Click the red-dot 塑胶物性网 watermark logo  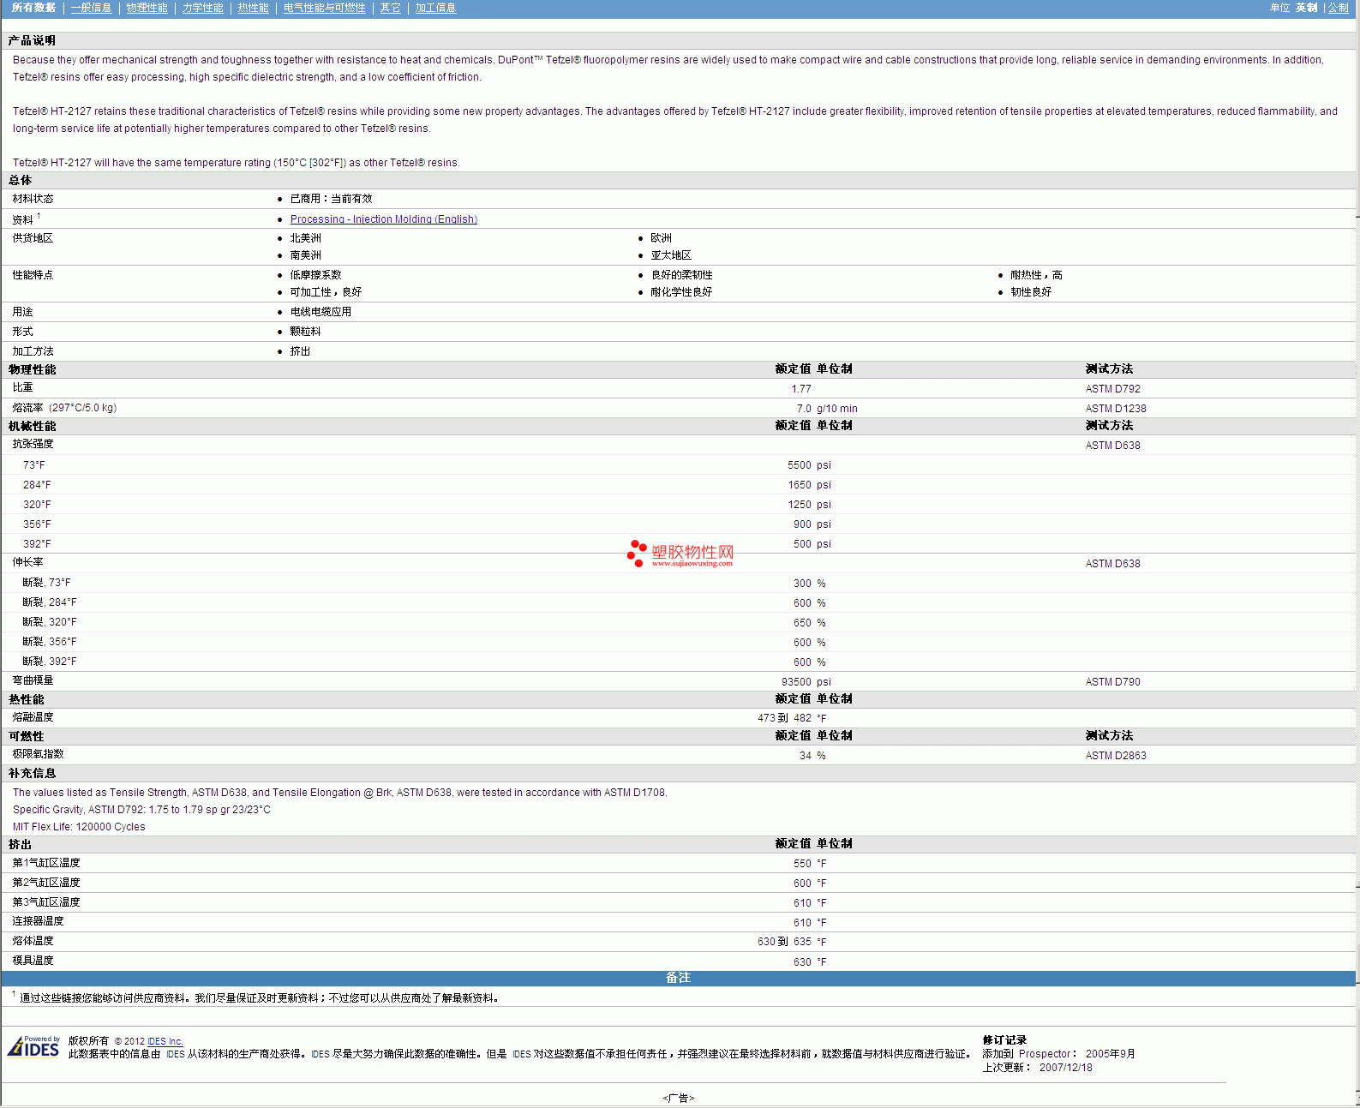(680, 554)
